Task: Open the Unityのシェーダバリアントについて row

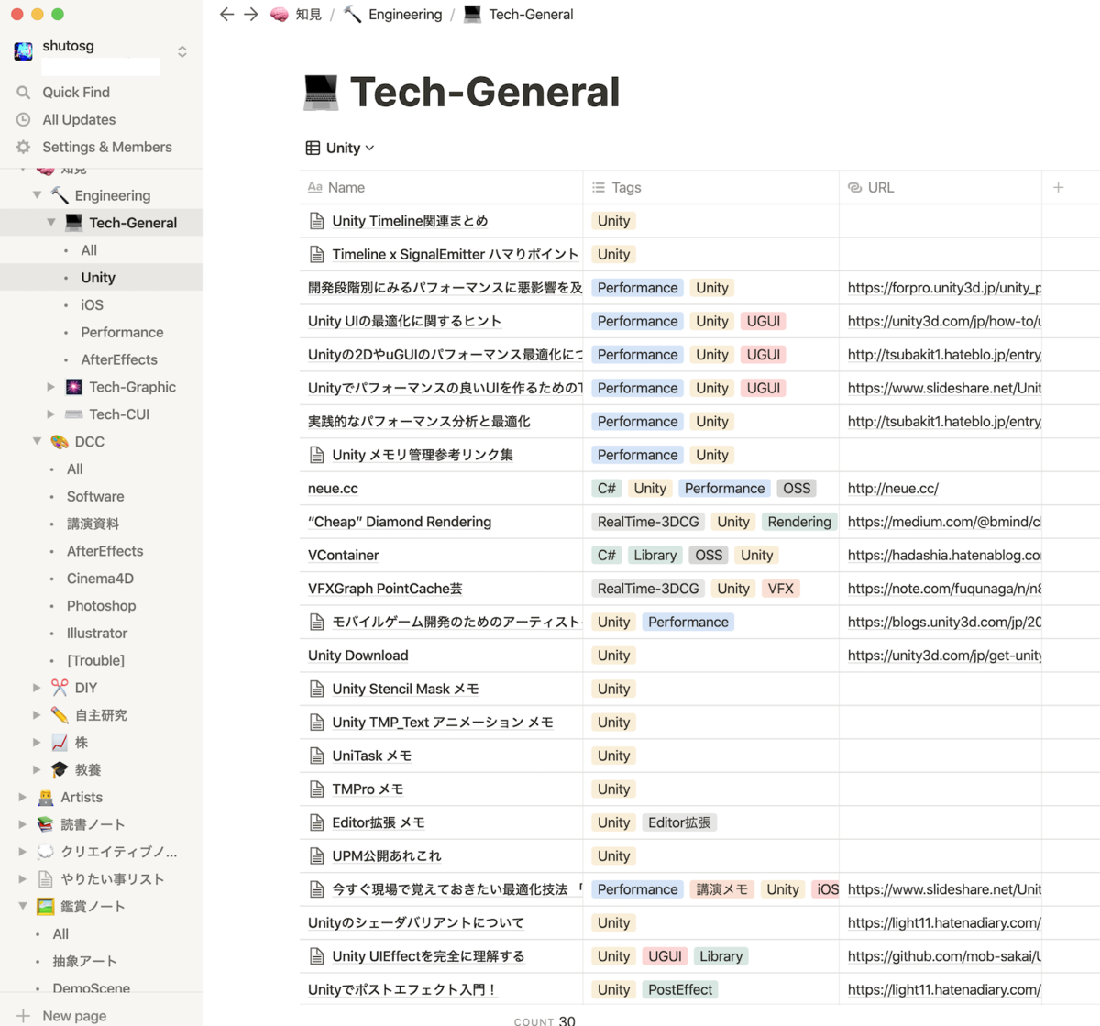Action: pyautogui.click(x=416, y=923)
